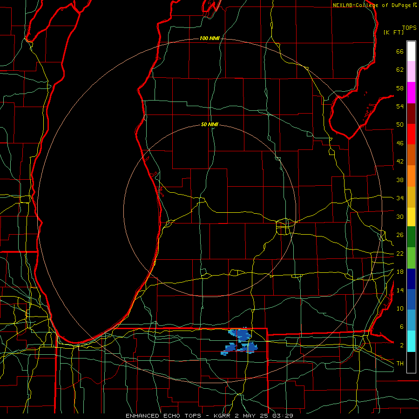Pick the magenta swatch on the scale
The height and width of the screenshot is (419, 419).
pyautogui.click(x=411, y=93)
